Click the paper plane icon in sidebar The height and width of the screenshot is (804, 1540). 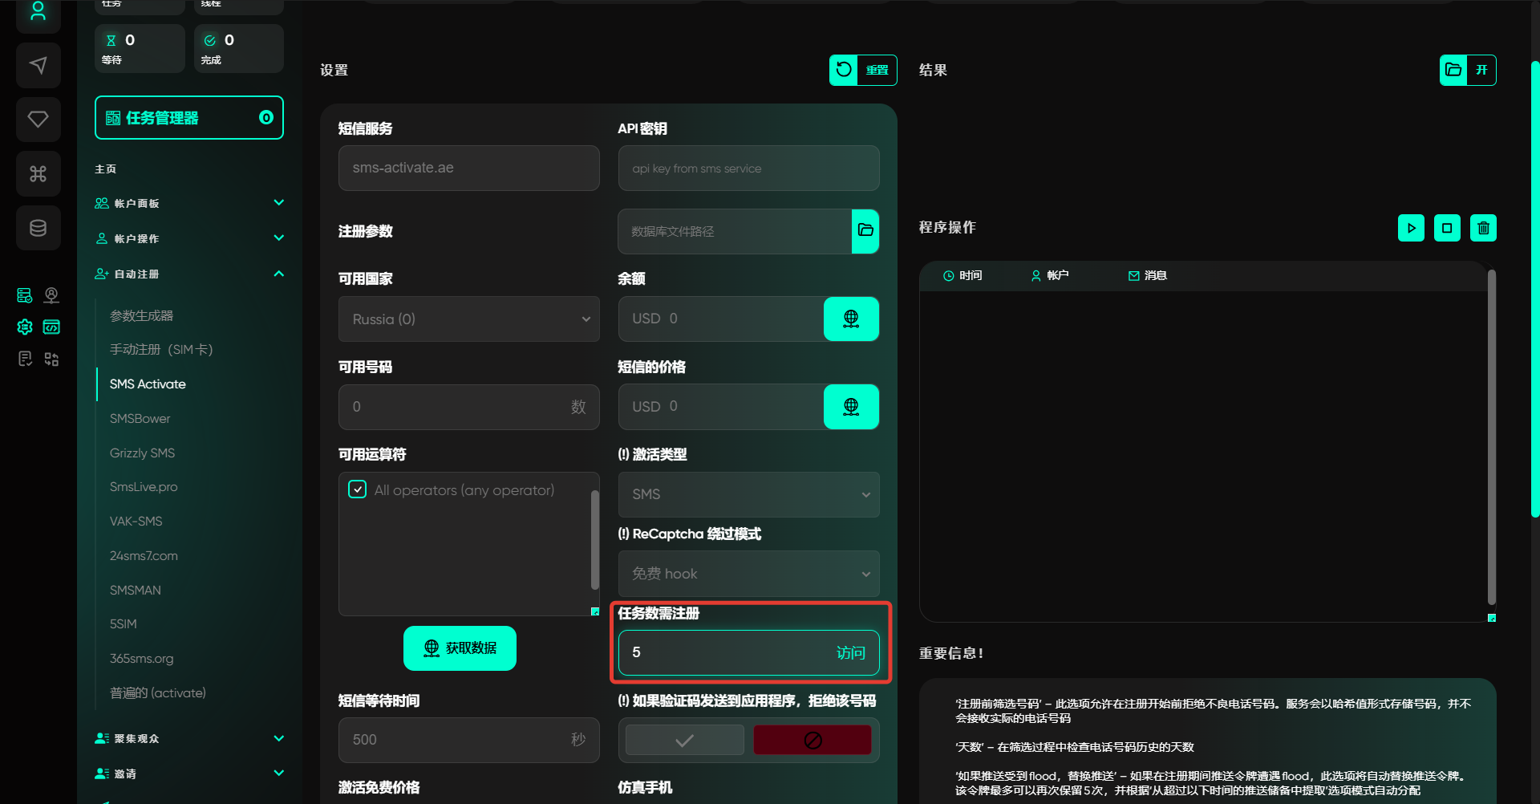tap(38, 65)
